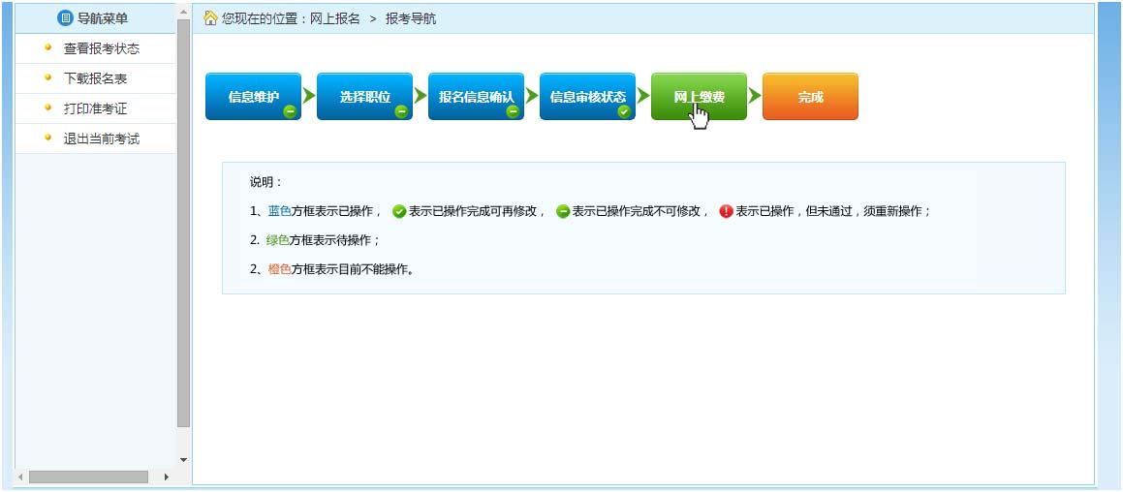Click status badge on 信息维护 step
1123x492 pixels.
290,111
